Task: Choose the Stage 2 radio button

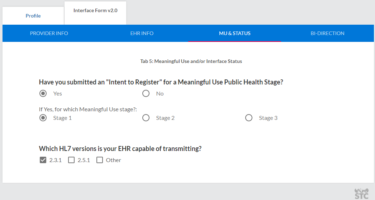Action: click(x=146, y=118)
